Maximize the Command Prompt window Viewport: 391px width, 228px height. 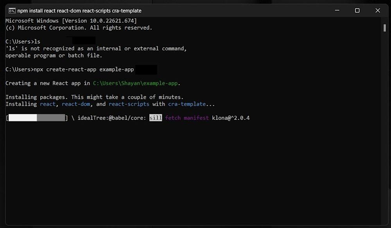click(357, 11)
